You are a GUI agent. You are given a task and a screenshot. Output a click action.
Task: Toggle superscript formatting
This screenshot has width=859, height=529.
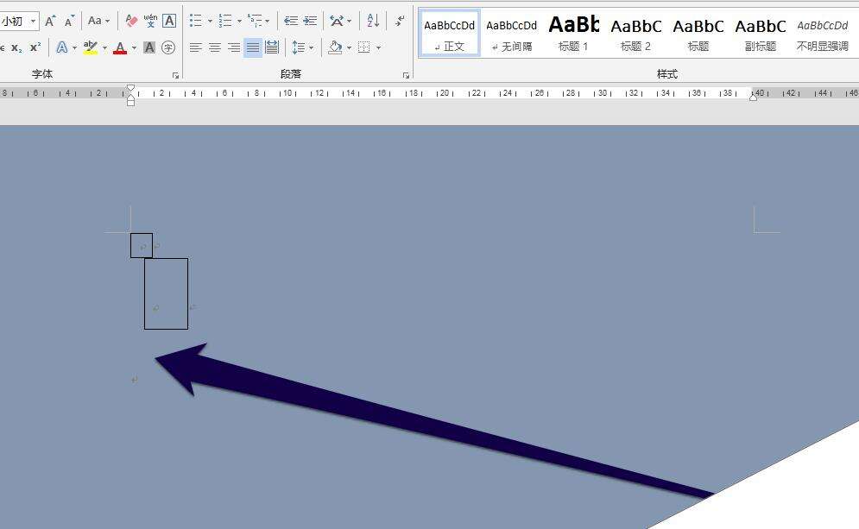[35, 47]
